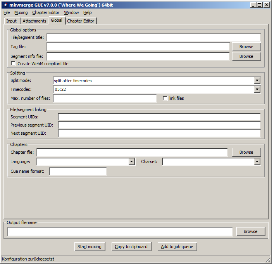This screenshot has width=272, height=264.
Task: Click into the Tag file field
Action: [x=138, y=47]
